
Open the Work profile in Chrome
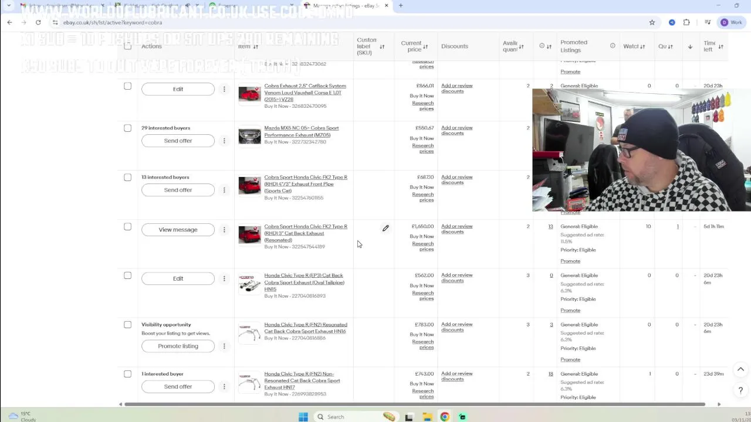pos(732,22)
